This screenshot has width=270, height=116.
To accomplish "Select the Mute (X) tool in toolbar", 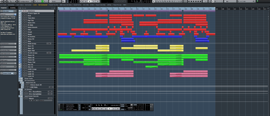I will pos(168,1).
